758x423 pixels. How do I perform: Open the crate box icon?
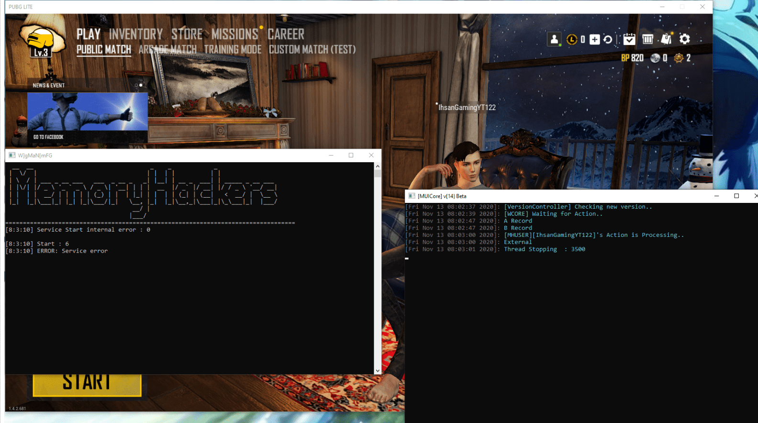(647, 39)
